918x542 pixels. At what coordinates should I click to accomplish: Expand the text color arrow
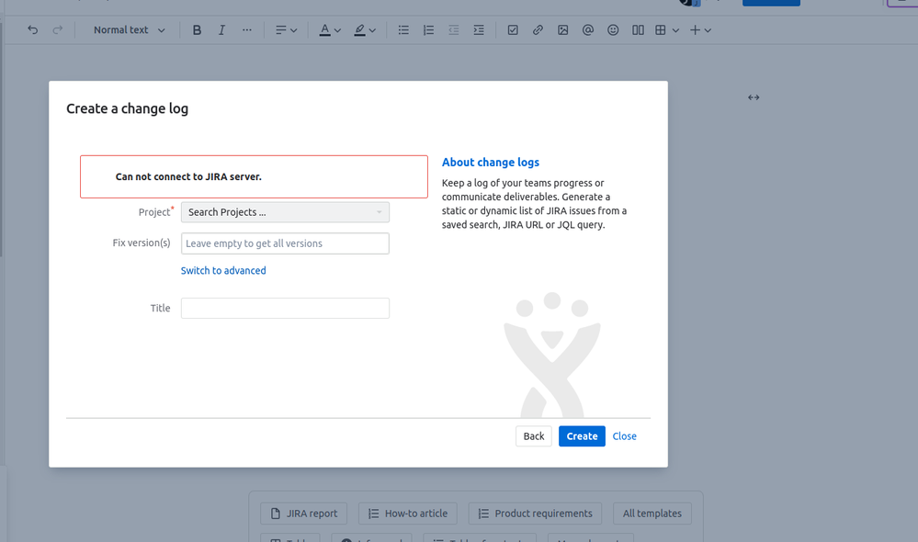(337, 30)
